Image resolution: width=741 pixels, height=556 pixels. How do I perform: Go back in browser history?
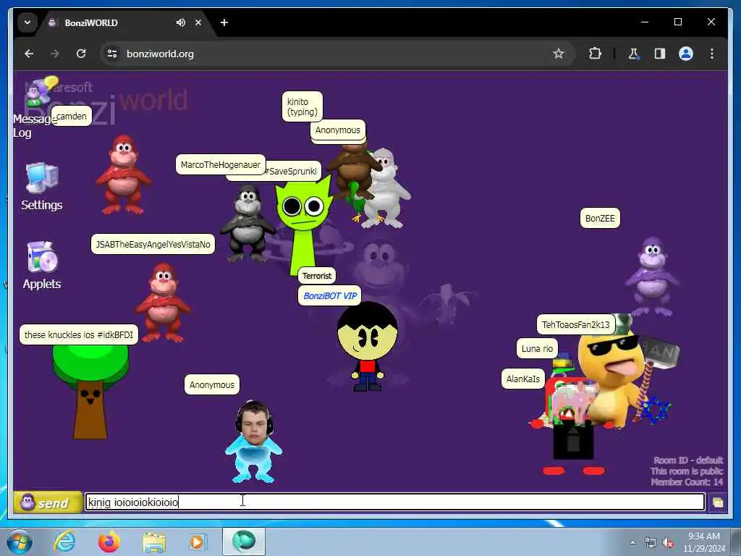click(29, 54)
